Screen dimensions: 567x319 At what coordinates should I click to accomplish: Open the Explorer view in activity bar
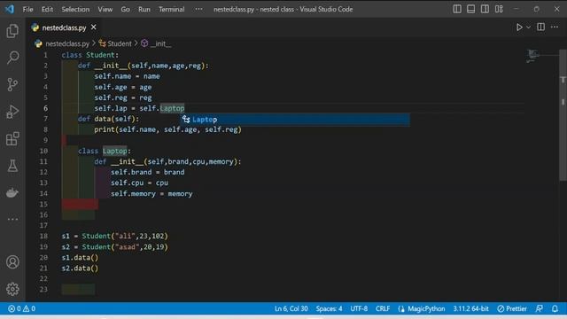(x=12, y=31)
